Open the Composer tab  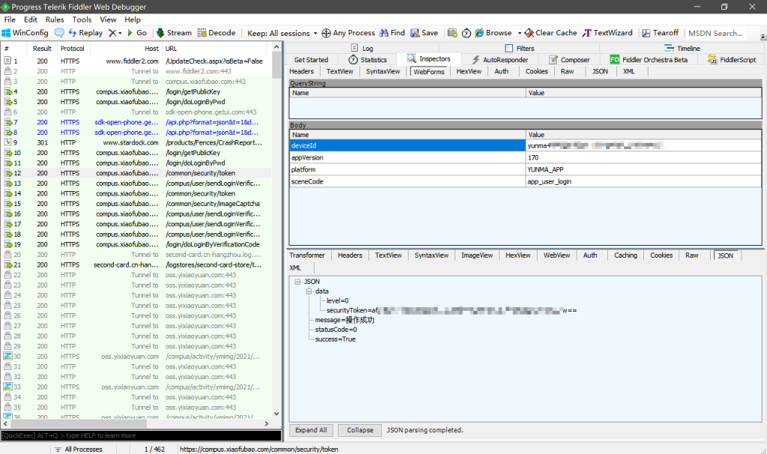[569, 60]
